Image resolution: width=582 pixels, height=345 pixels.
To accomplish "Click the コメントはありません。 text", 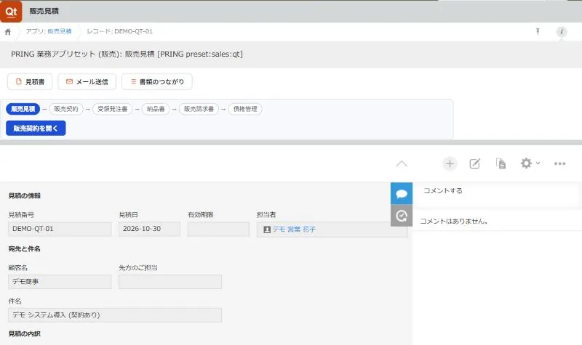I will click(x=453, y=222).
